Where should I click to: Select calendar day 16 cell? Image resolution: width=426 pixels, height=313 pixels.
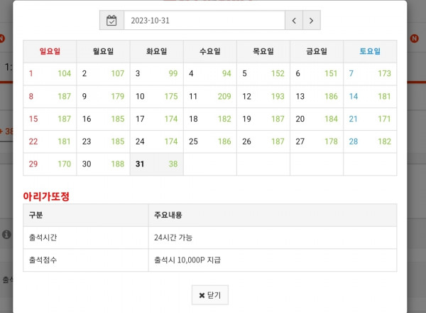103,120
